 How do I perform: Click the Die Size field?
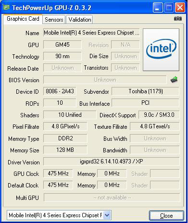pyautogui.click(x=125, y=56)
